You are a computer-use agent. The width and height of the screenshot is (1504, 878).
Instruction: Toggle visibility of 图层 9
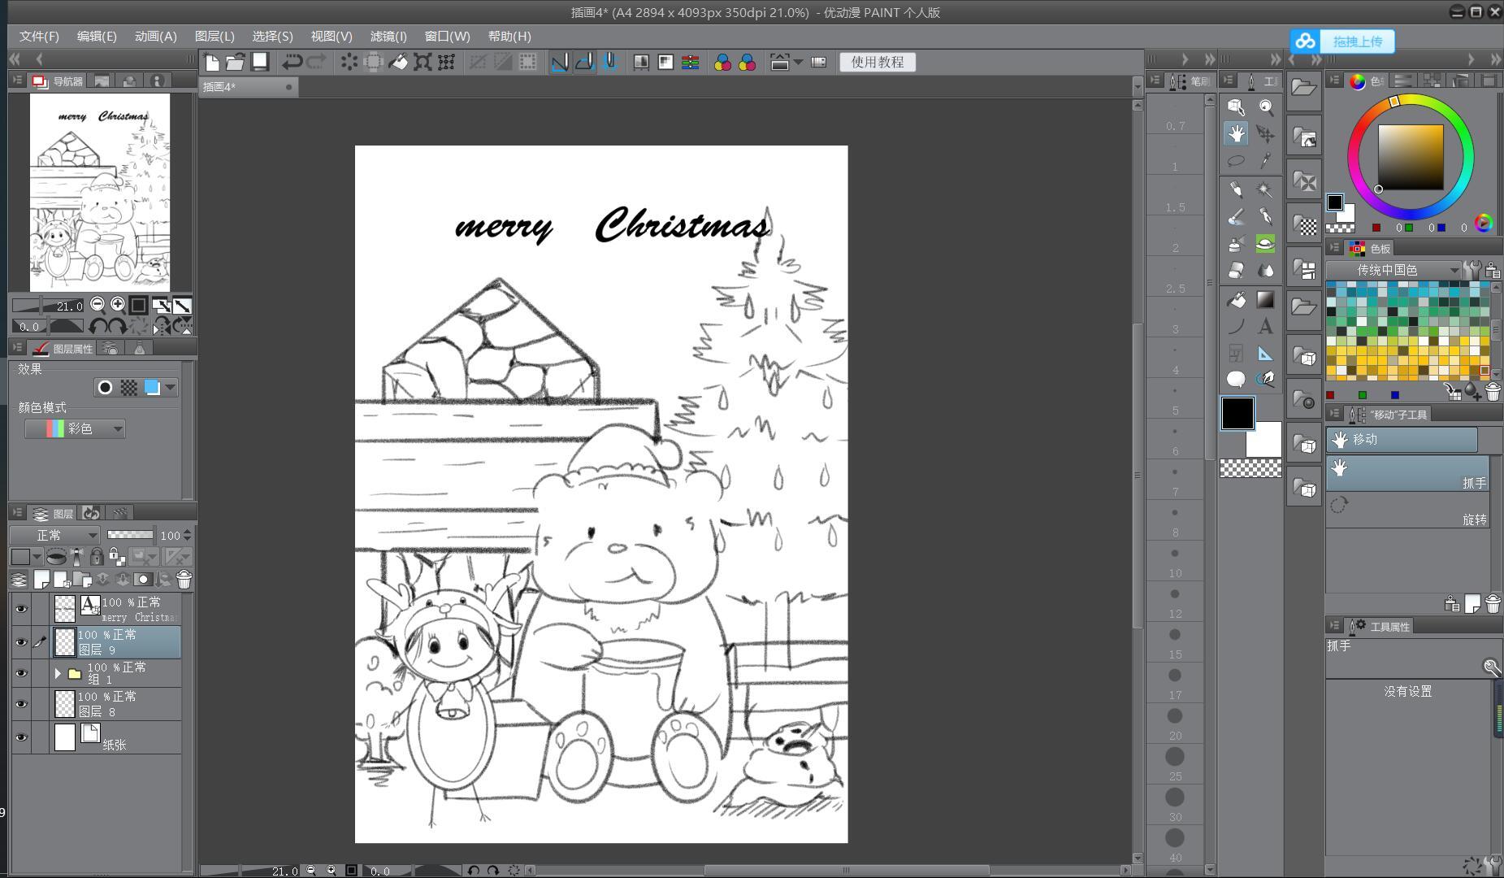(21, 642)
